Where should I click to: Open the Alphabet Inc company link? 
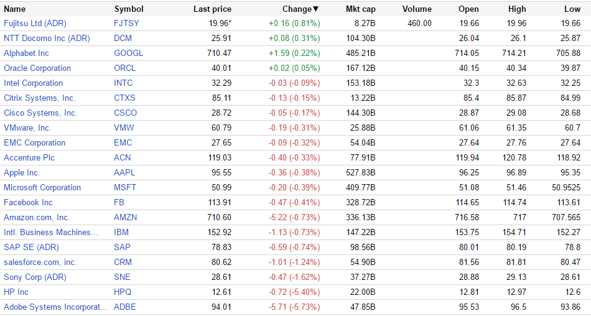26,53
